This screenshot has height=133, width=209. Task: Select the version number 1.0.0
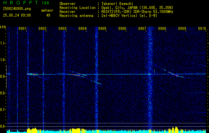pos(45,3)
